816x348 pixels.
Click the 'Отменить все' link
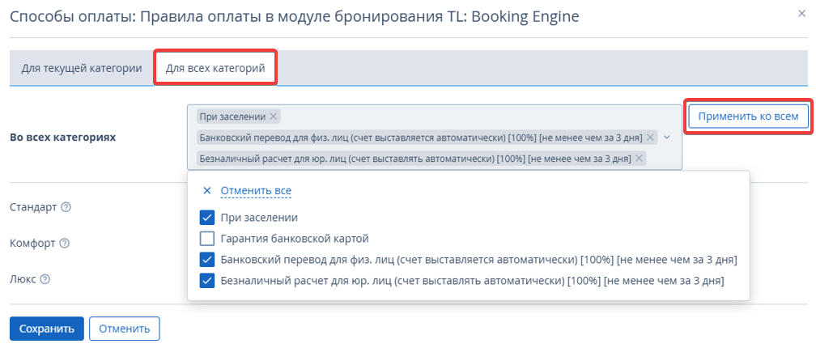pos(256,191)
